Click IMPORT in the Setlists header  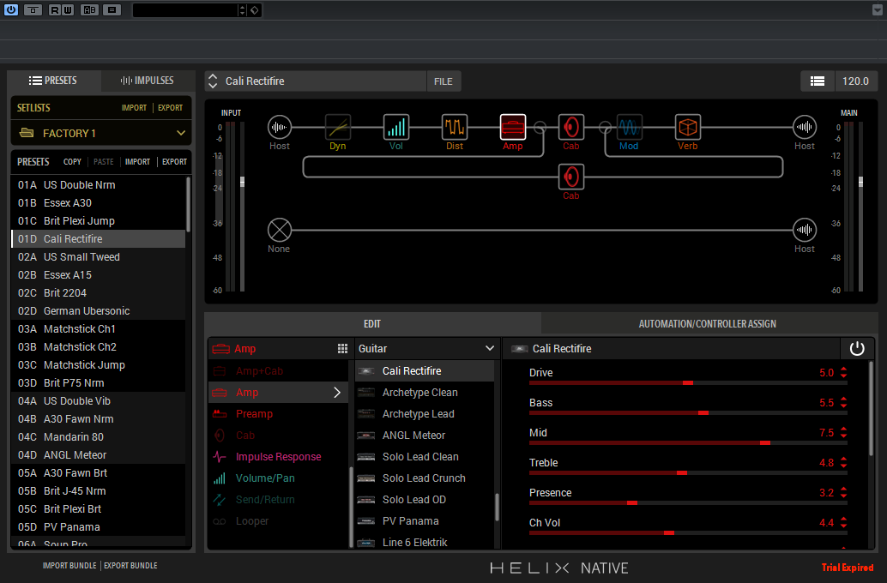coord(134,107)
